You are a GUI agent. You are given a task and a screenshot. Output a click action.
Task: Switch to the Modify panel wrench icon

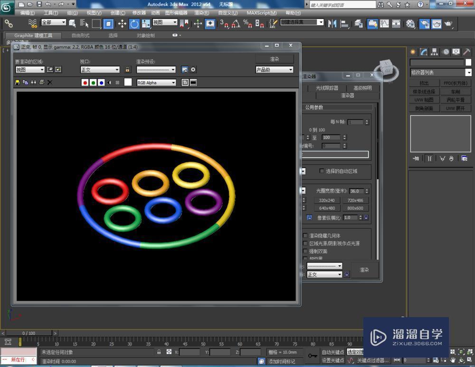coord(424,52)
